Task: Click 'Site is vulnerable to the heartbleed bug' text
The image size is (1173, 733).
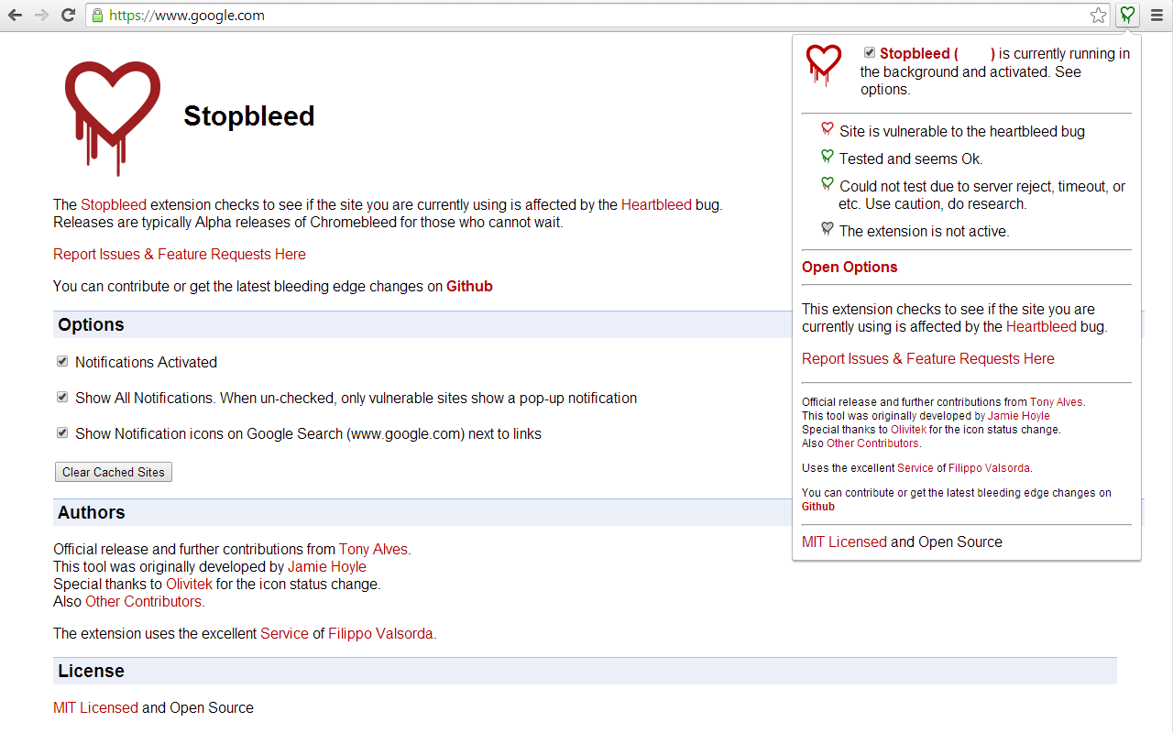Action: 962,132
